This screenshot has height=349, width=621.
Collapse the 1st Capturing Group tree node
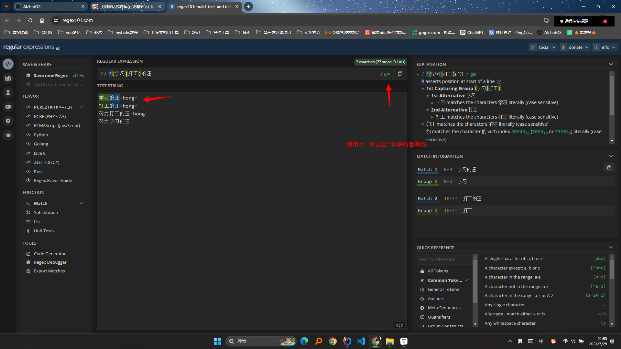coord(423,89)
